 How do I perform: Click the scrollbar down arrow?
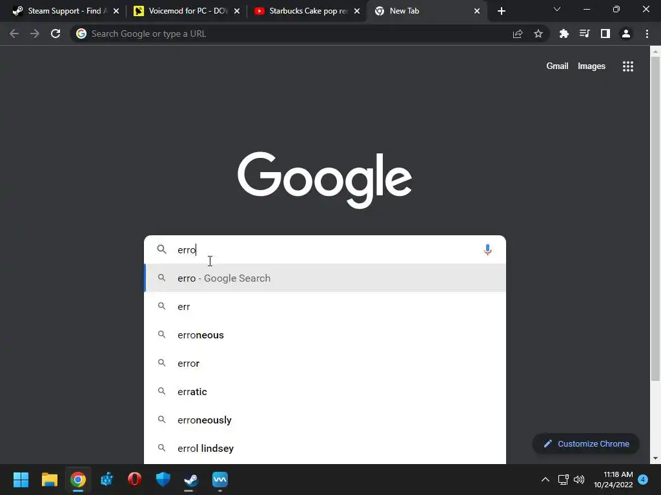coord(655,458)
